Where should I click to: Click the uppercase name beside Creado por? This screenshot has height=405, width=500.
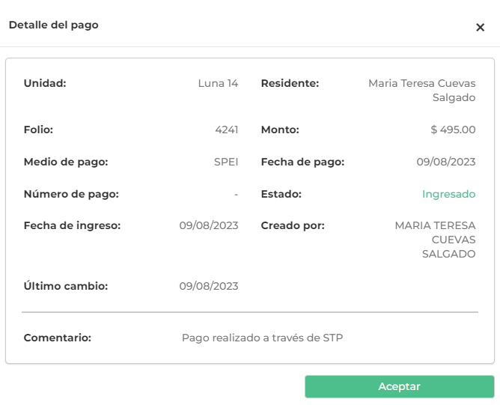tap(436, 240)
